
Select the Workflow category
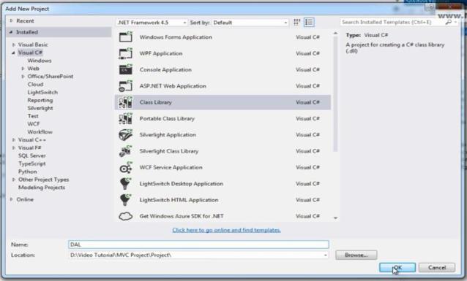click(x=40, y=132)
